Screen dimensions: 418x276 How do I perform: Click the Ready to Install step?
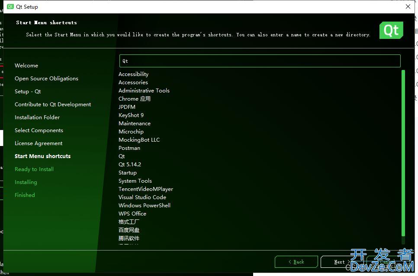click(34, 169)
